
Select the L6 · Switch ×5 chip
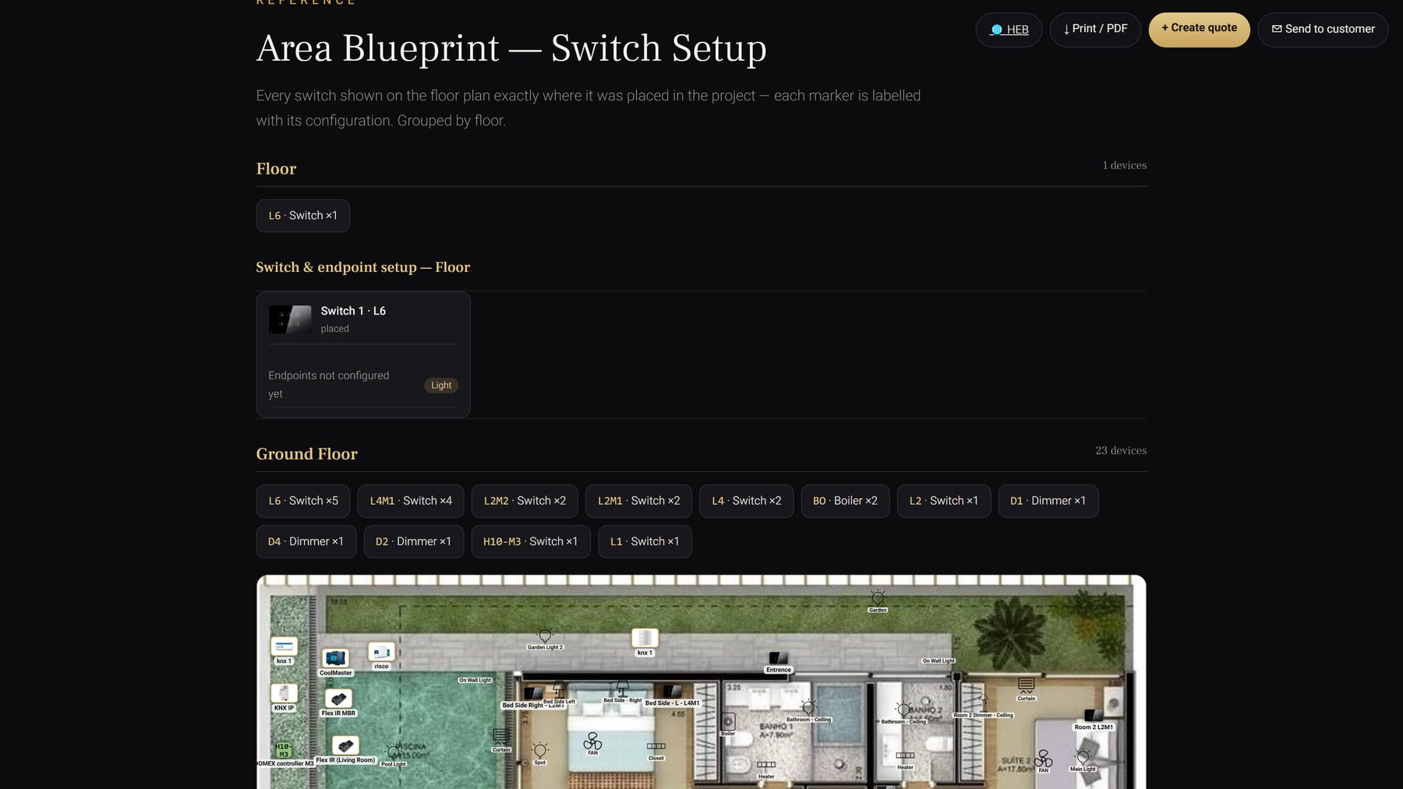(303, 501)
